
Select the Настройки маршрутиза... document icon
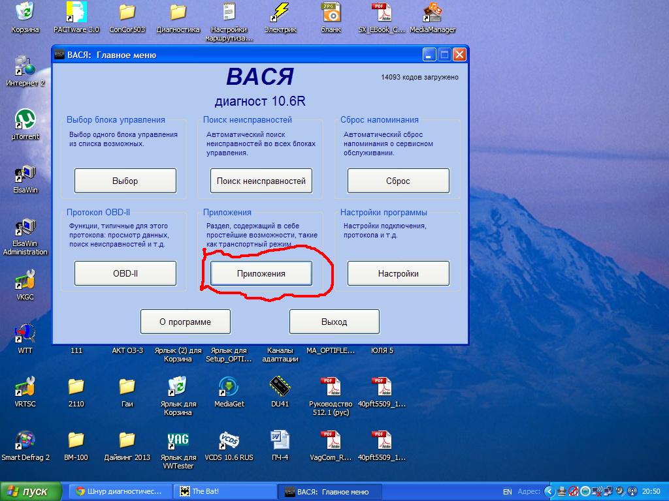pyautogui.click(x=229, y=12)
